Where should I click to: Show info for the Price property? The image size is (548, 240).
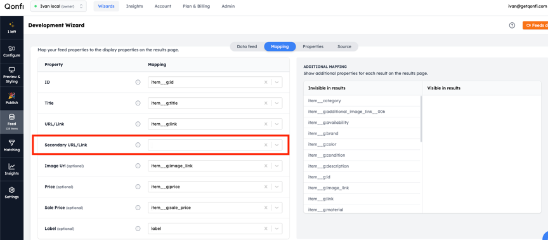click(x=138, y=187)
